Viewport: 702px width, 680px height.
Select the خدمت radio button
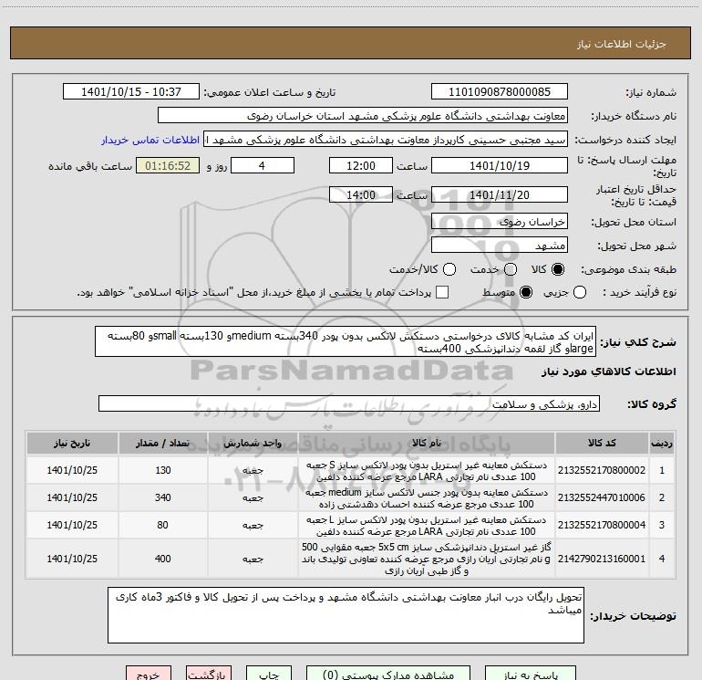[x=511, y=269]
